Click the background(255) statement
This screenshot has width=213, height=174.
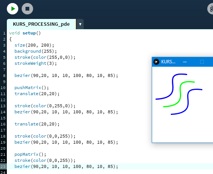[x=36, y=51]
